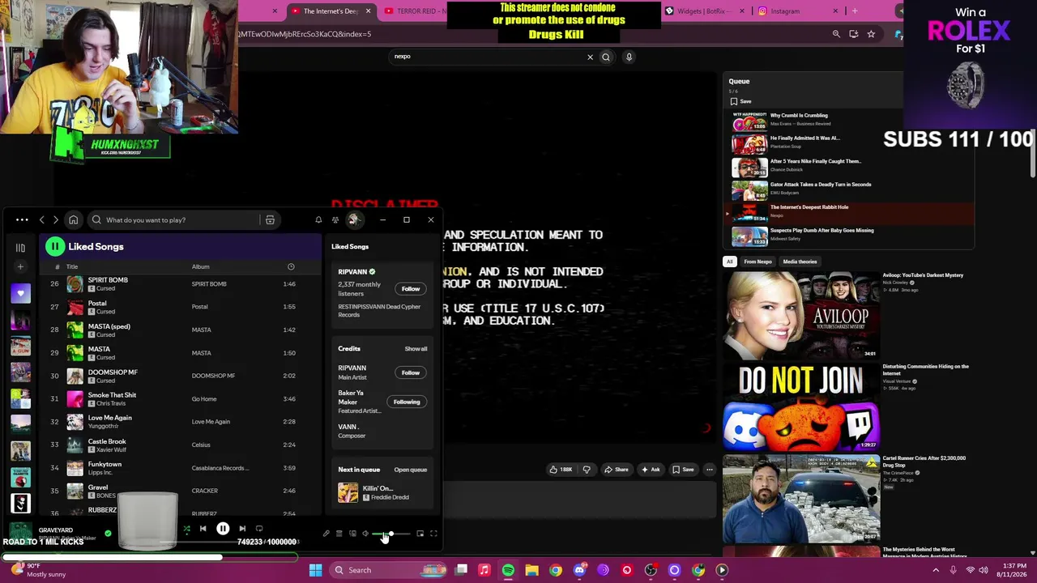Clear the YouTube search text nexpo

point(590,57)
